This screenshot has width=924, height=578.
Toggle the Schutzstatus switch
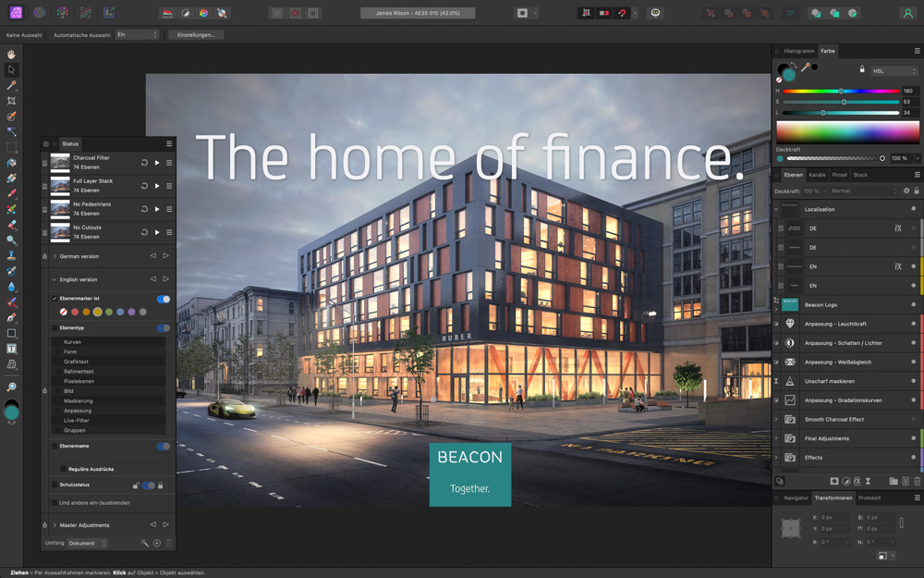click(149, 486)
